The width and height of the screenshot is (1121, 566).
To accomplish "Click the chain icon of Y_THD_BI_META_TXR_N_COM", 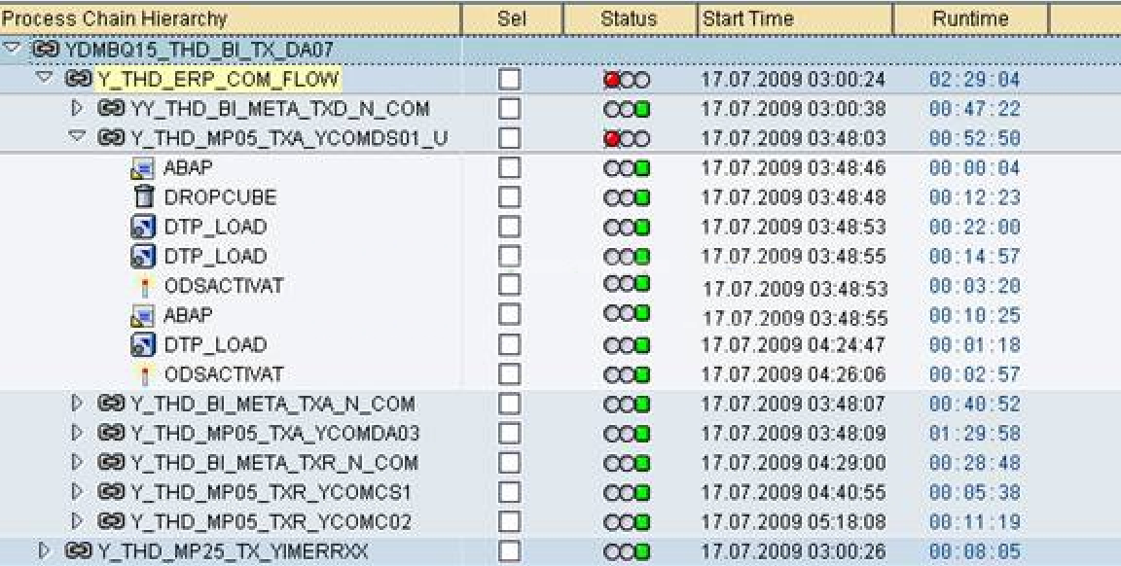I will point(111,462).
